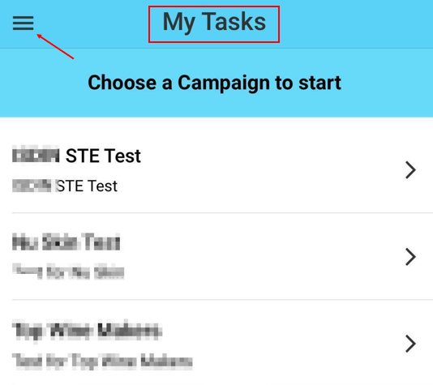Screen dimensions: 433x385
Task: Click the divider line below STE Test row
Action: pyautogui.click(x=222, y=213)
